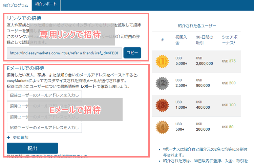The width and height of the screenshot is (254, 165).
Task: Select the USD 100 bonus value
Action: click(x=229, y=105)
